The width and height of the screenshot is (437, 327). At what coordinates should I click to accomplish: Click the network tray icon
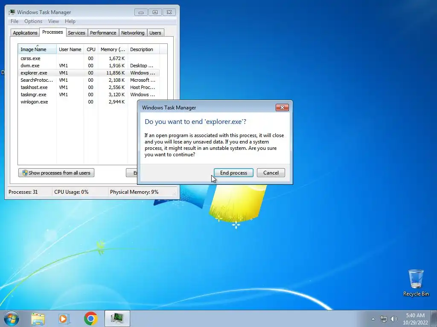(384, 319)
